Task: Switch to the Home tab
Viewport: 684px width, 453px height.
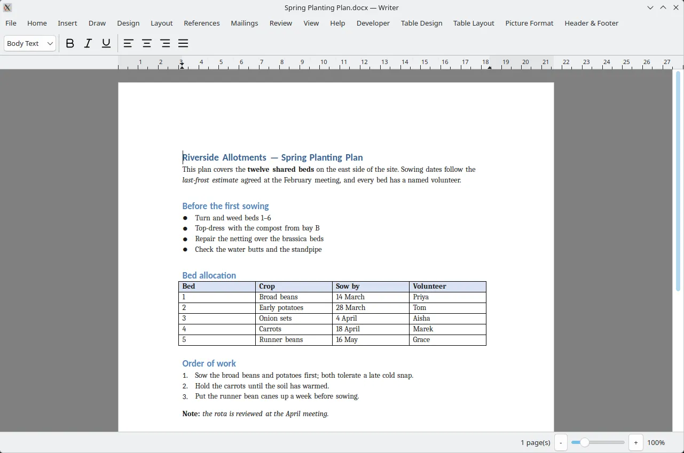Action: click(37, 23)
